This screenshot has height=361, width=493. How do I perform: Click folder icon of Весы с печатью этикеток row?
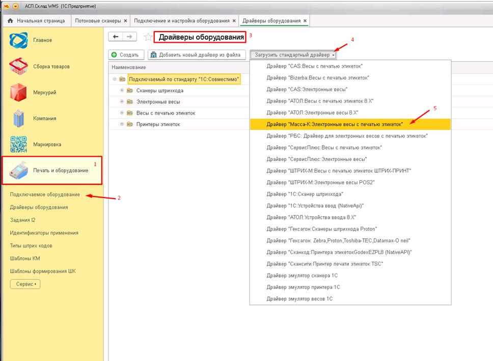[x=130, y=113]
